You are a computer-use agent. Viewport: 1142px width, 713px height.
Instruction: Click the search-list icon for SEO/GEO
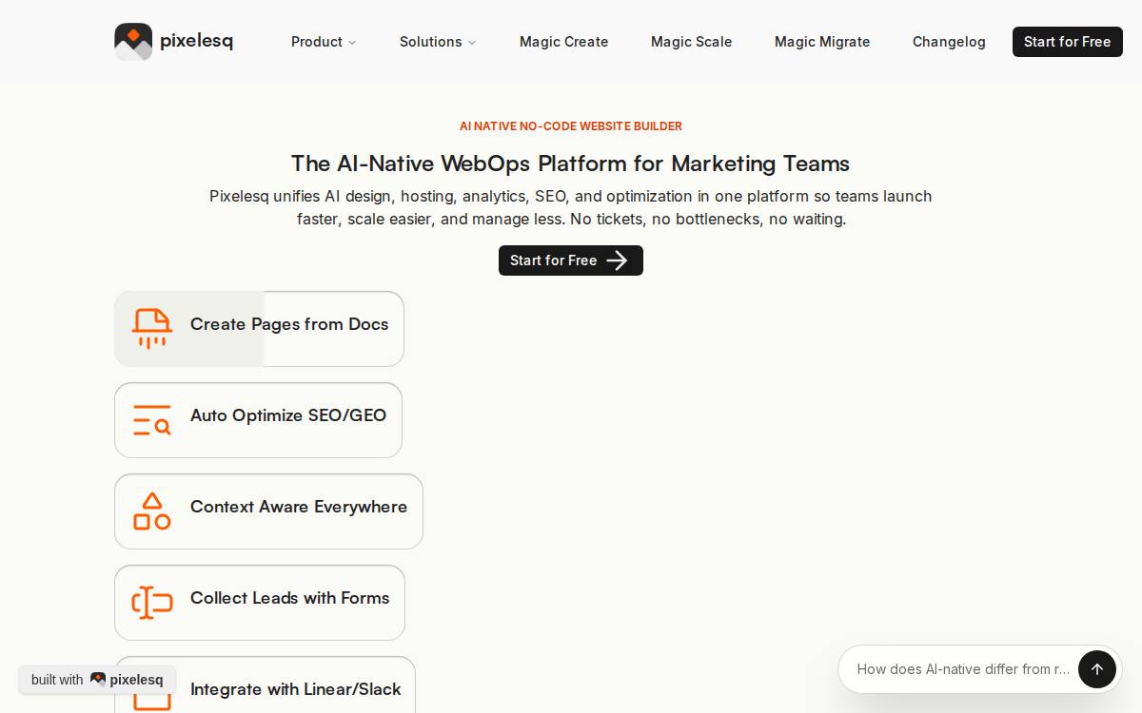[x=152, y=420]
